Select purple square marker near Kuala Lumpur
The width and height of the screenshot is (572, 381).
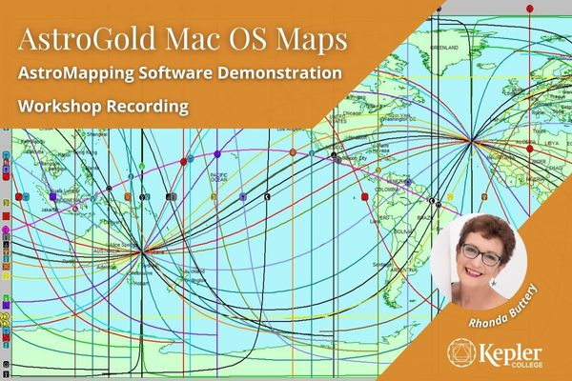click(x=52, y=197)
